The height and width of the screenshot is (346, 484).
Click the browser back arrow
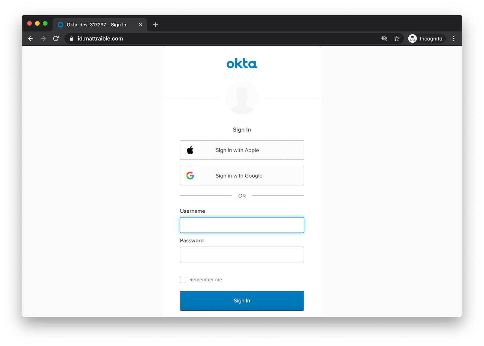31,38
